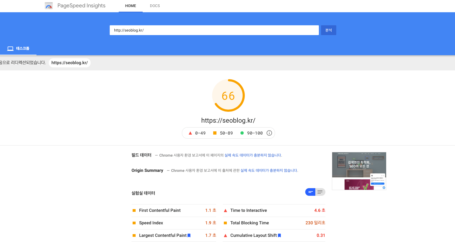Click the 실험실 데이터 section heading

pyautogui.click(x=143, y=193)
